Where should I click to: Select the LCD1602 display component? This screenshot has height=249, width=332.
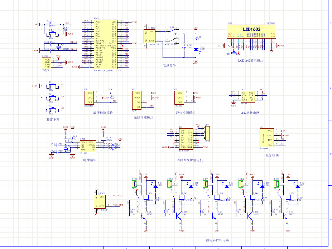251,31
